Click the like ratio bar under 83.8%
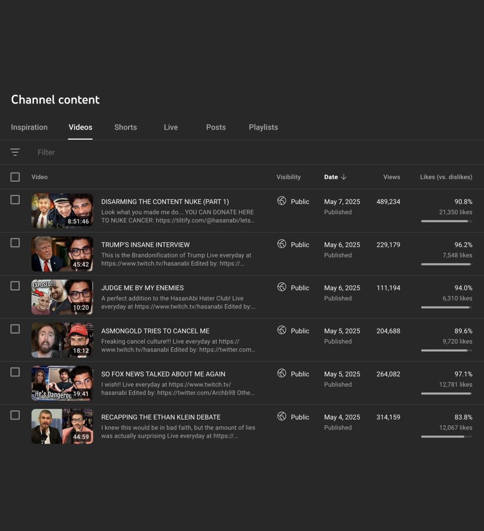The width and height of the screenshot is (484, 531). (x=447, y=436)
